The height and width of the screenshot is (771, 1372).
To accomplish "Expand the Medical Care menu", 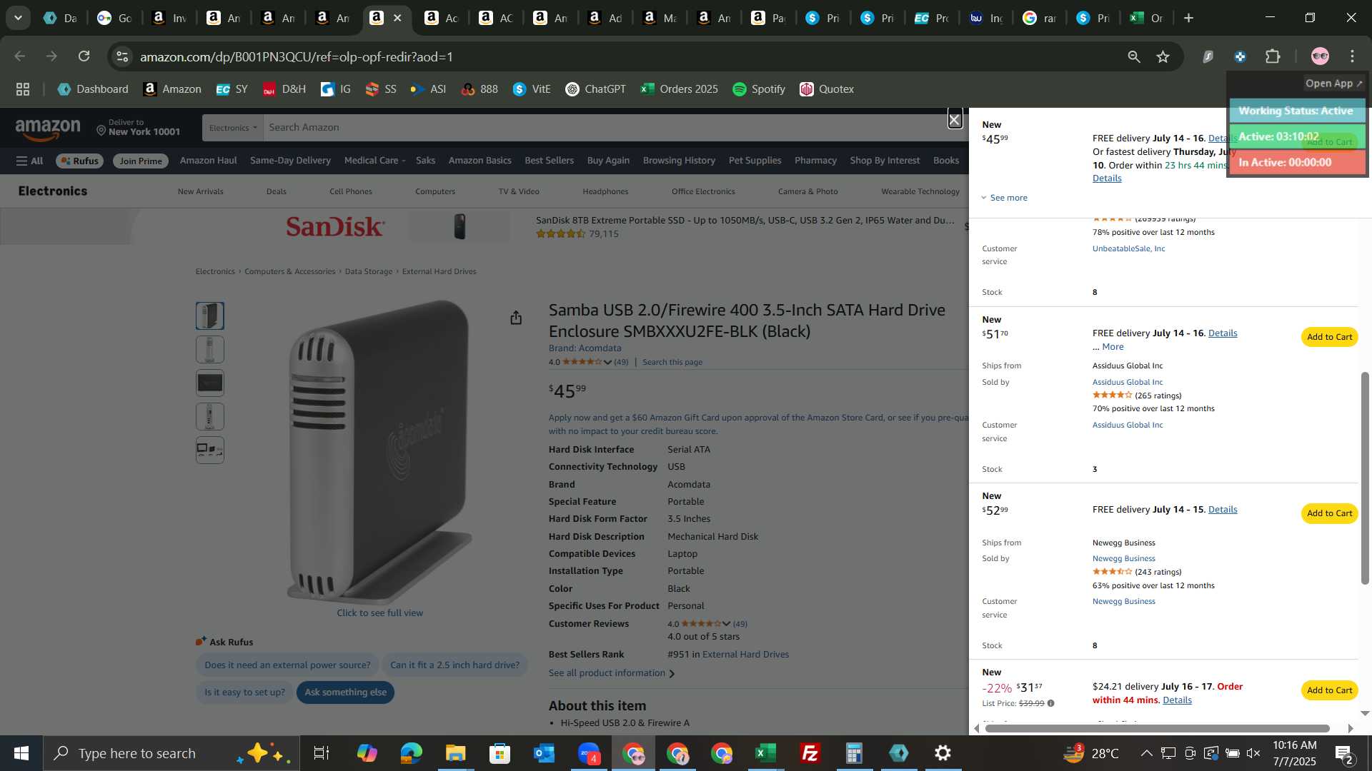I will tap(374, 161).
